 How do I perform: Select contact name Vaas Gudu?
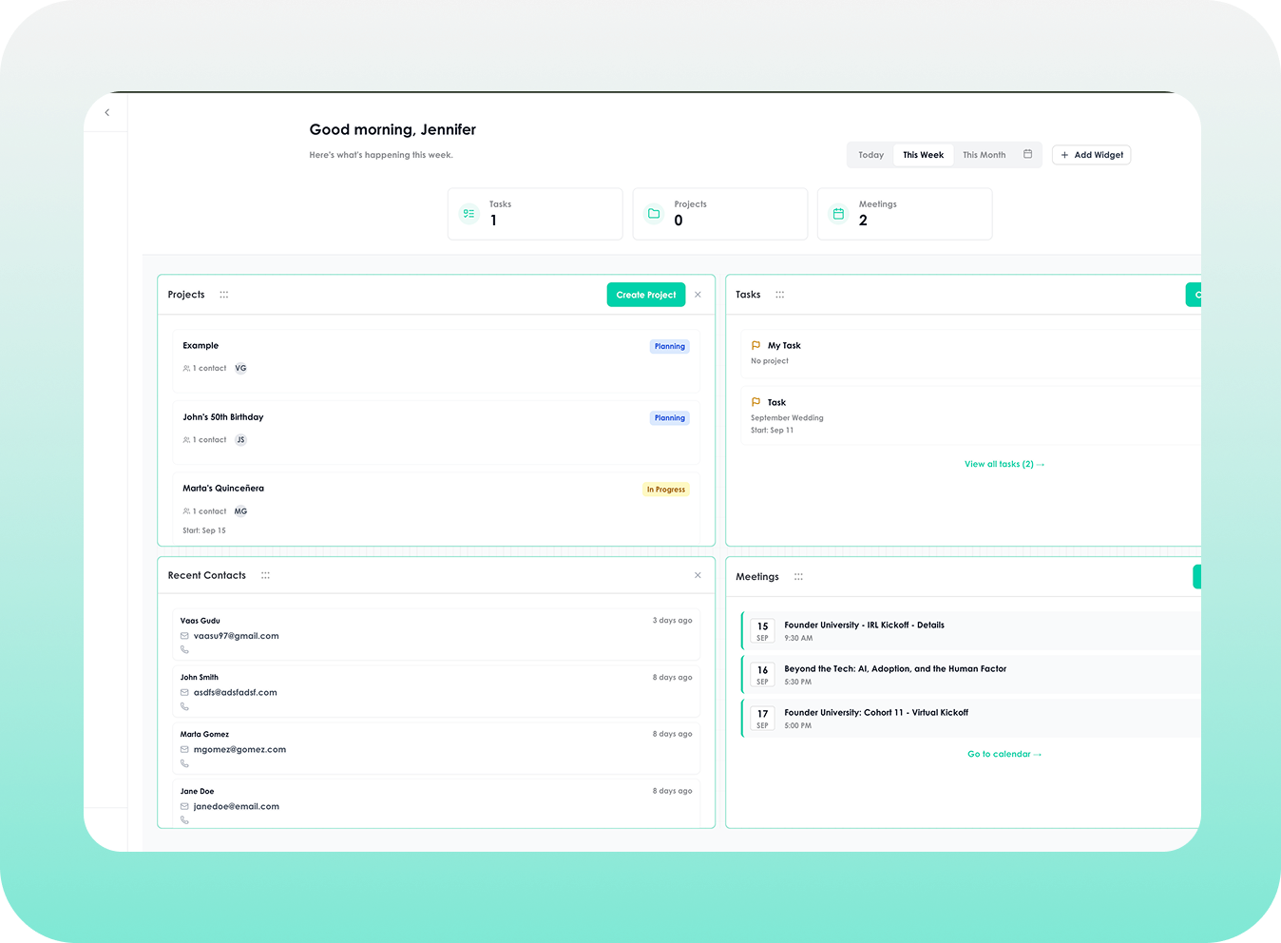click(x=201, y=621)
